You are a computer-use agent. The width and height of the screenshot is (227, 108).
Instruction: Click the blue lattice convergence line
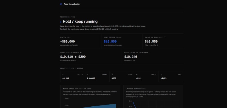click(135, 105)
